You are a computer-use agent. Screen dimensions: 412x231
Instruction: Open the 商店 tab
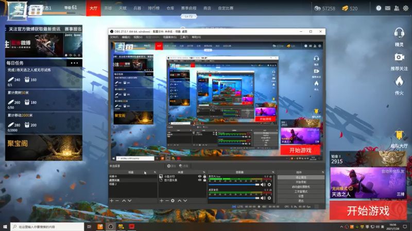click(207, 8)
